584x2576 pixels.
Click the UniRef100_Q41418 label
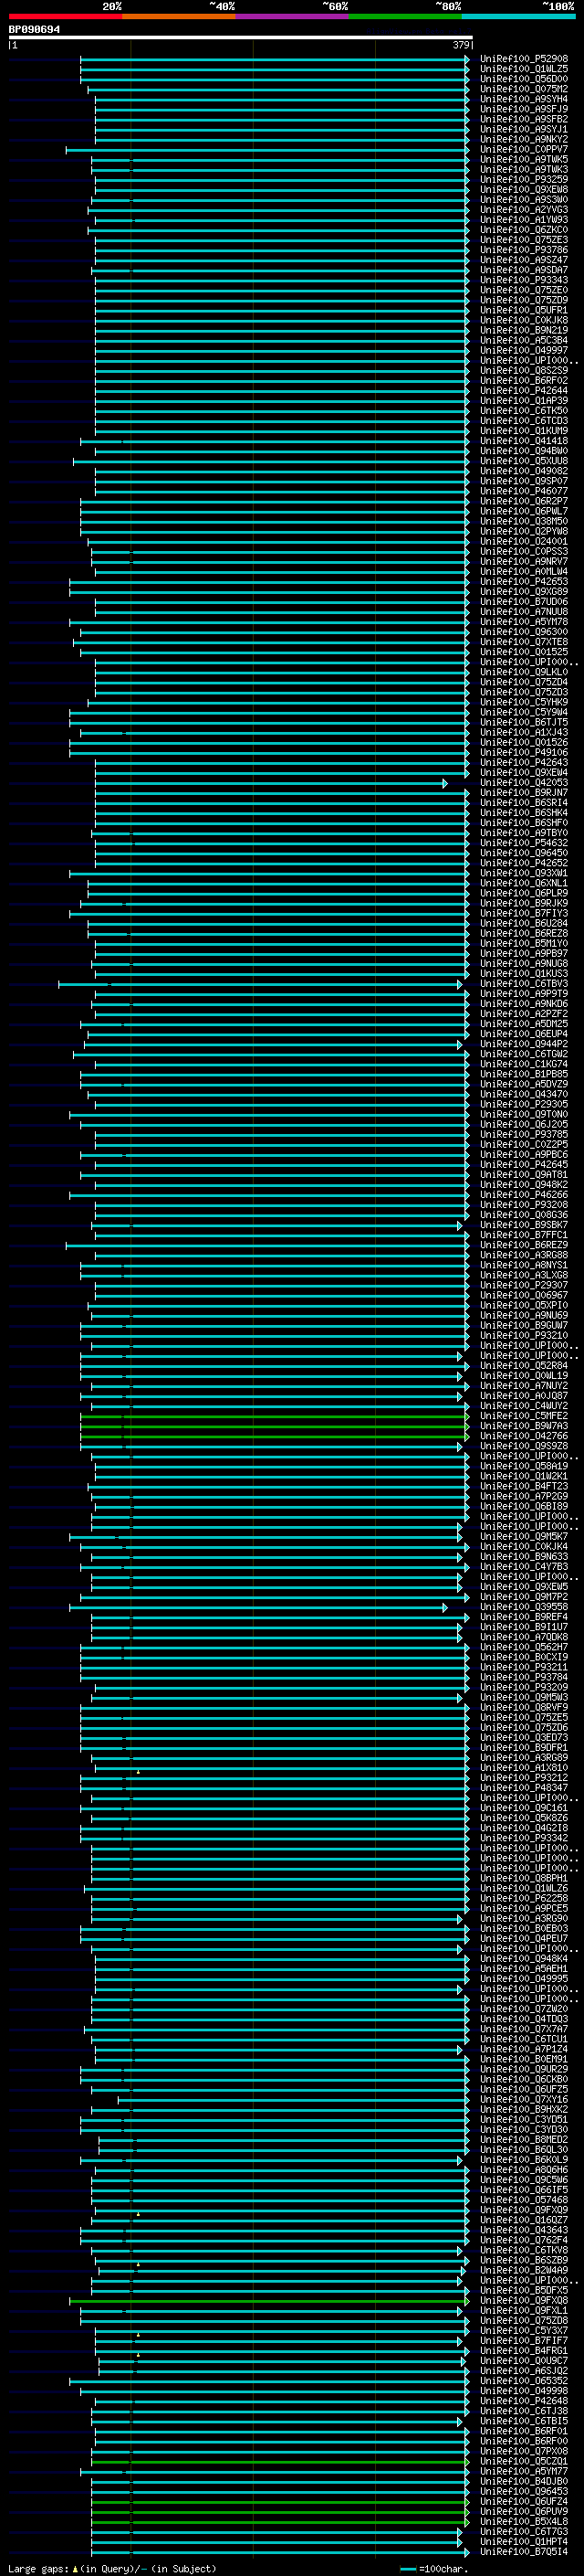click(x=523, y=441)
